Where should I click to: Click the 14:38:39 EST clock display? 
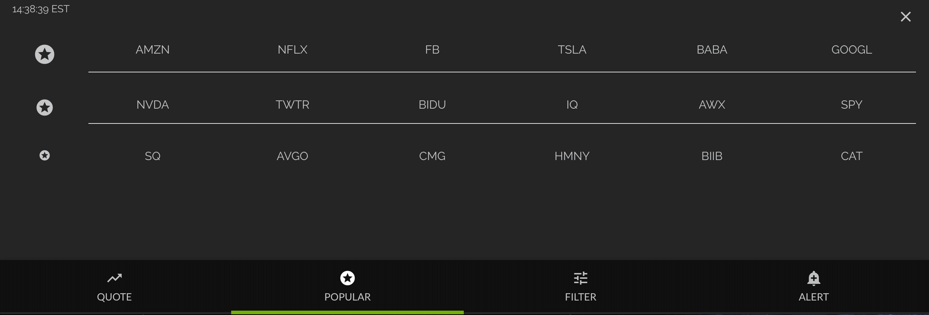41,9
